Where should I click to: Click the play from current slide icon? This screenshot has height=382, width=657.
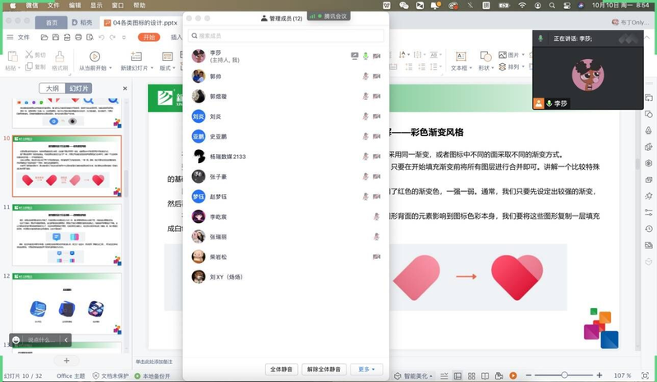pos(94,57)
